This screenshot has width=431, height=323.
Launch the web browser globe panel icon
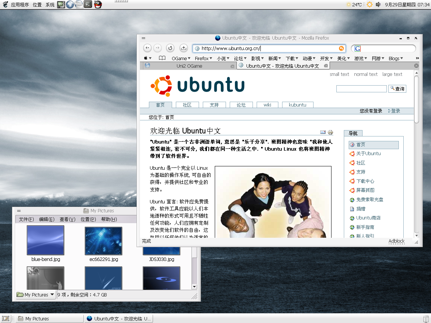click(x=70, y=4)
